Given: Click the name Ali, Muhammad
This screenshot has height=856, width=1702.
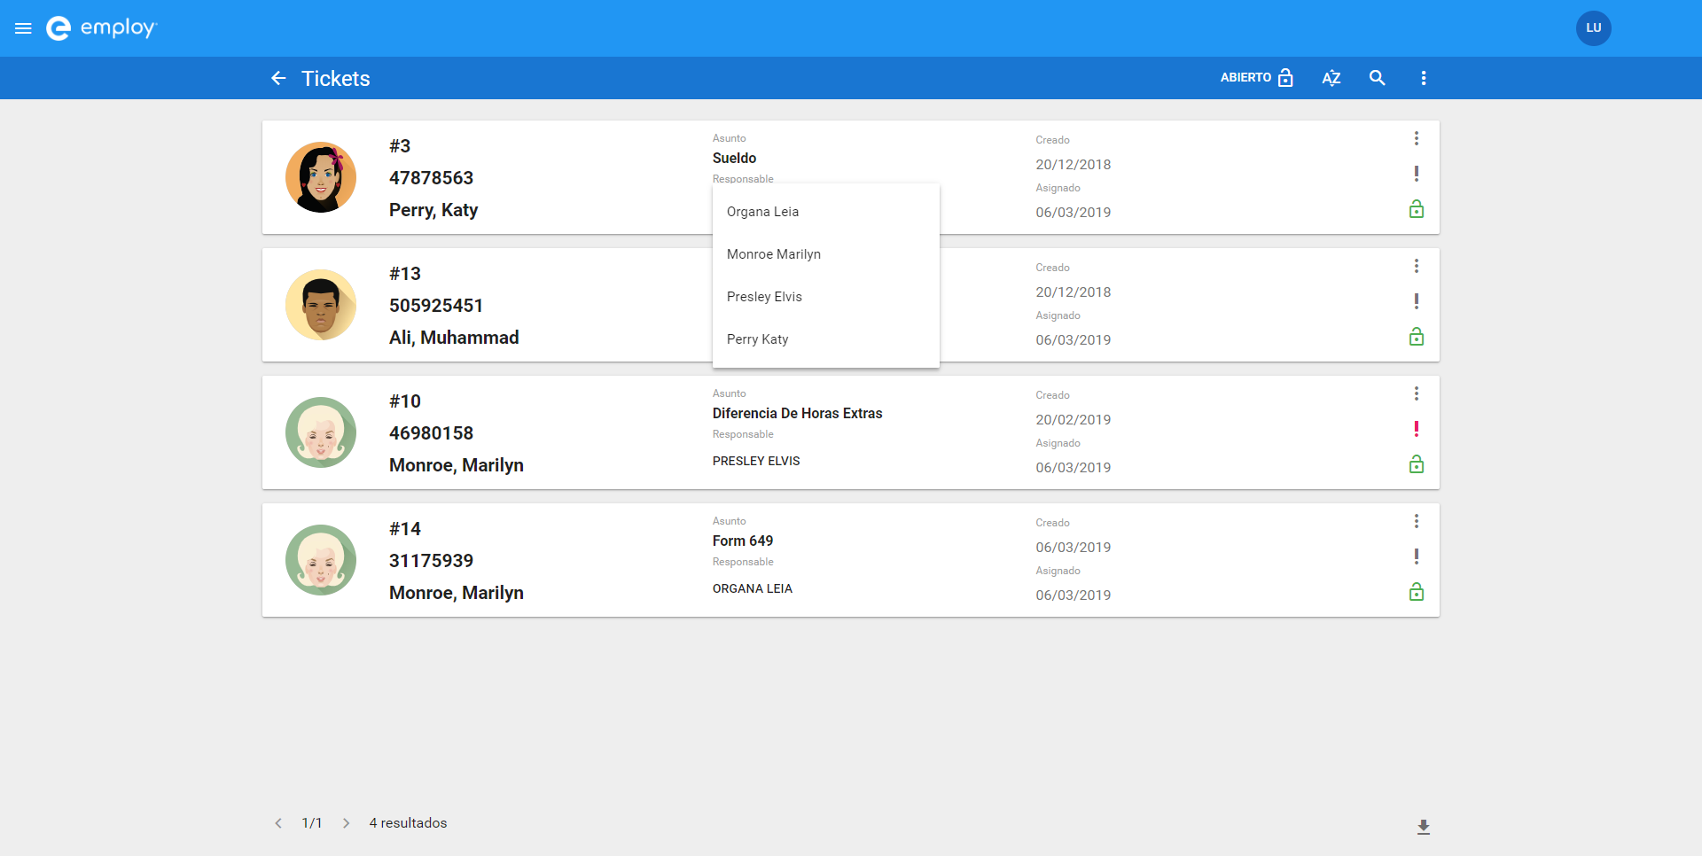Looking at the screenshot, I should 454,338.
